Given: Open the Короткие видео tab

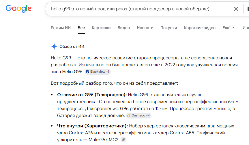Looking at the screenshot, I should pos(200,28).
